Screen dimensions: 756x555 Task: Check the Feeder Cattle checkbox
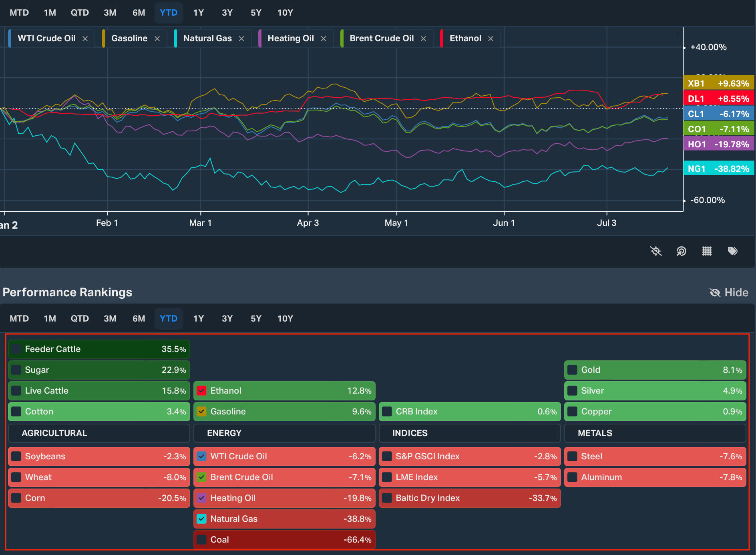tap(16, 349)
